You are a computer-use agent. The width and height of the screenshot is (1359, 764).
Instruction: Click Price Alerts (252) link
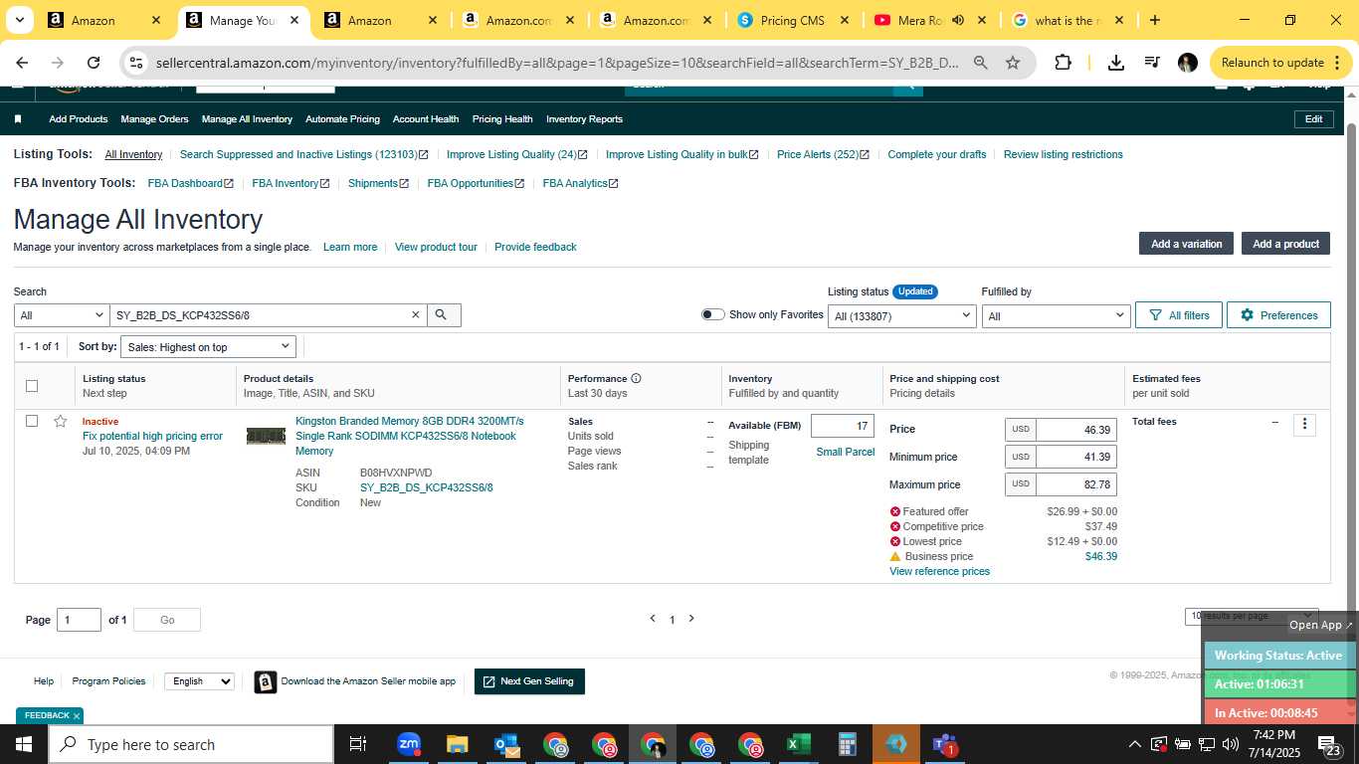coord(823,154)
